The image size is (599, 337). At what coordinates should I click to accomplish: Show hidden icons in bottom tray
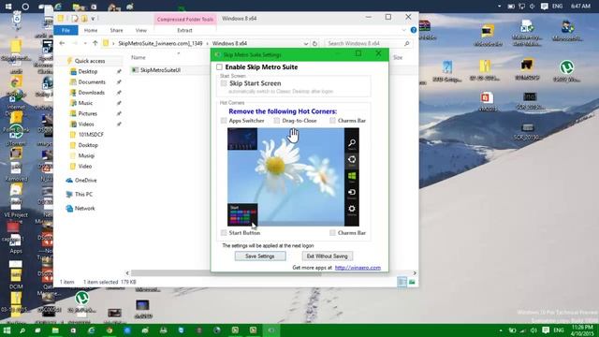point(501,330)
